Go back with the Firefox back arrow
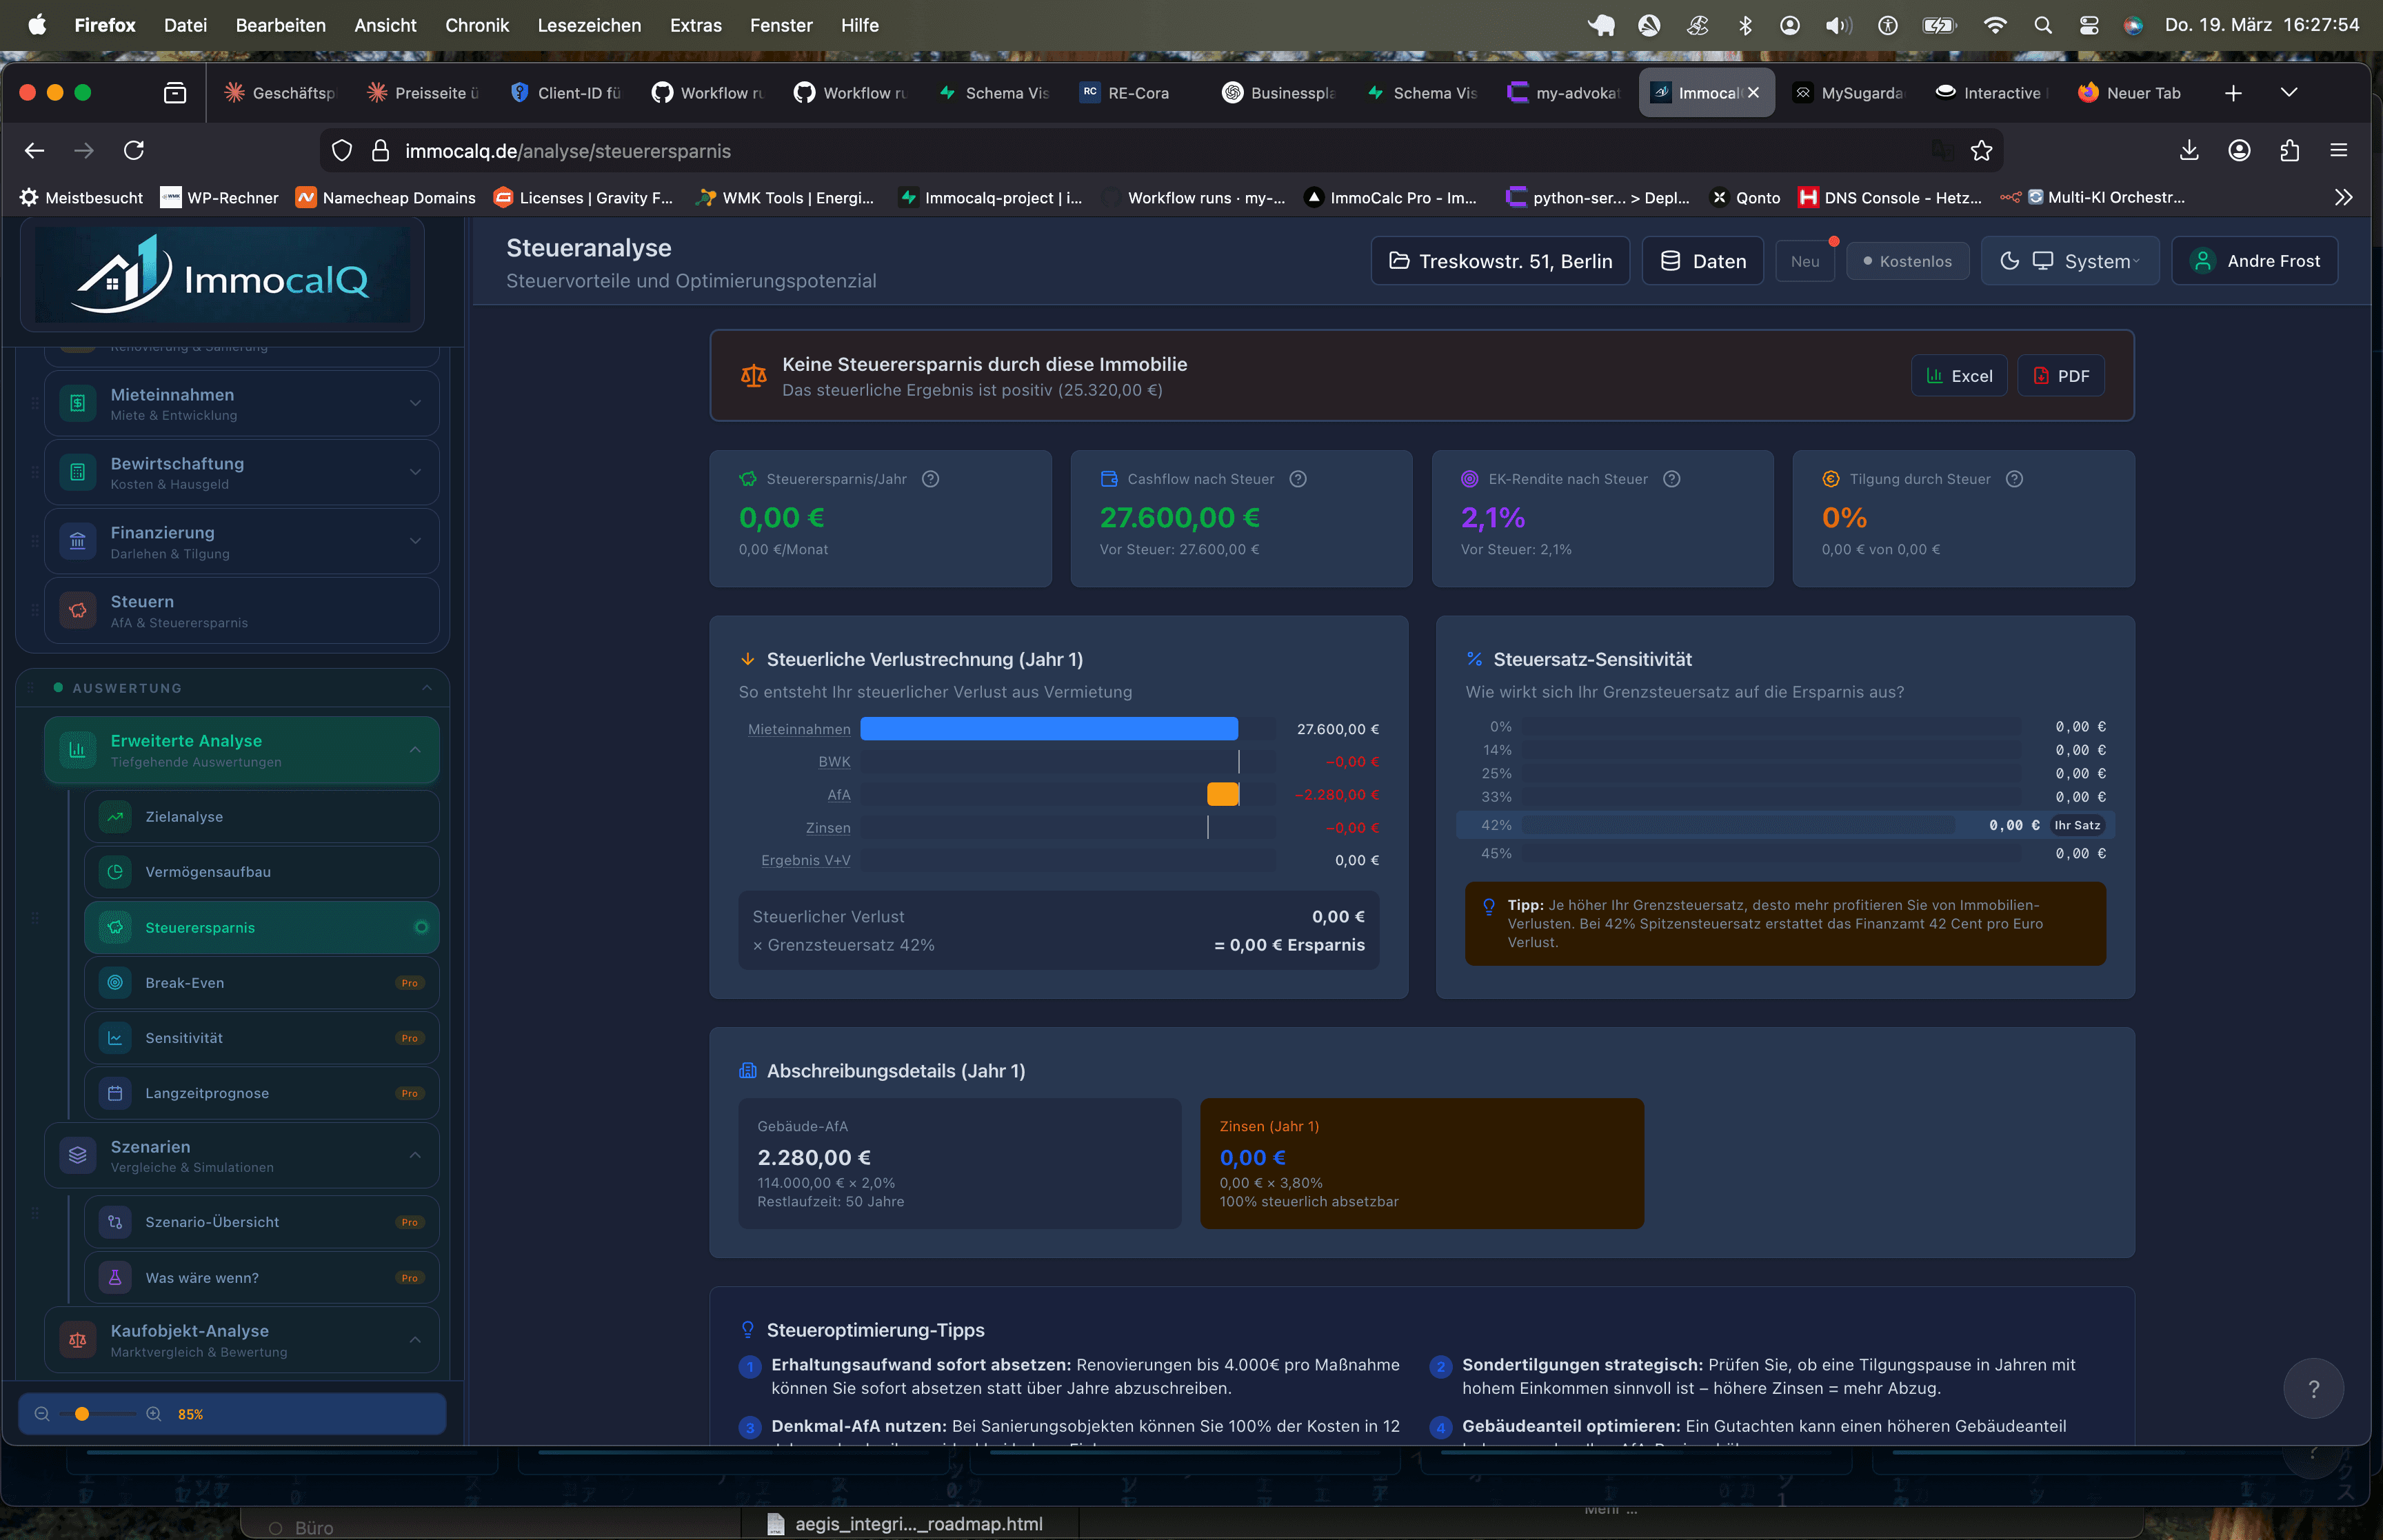Image resolution: width=2383 pixels, height=1540 pixels. [x=35, y=150]
